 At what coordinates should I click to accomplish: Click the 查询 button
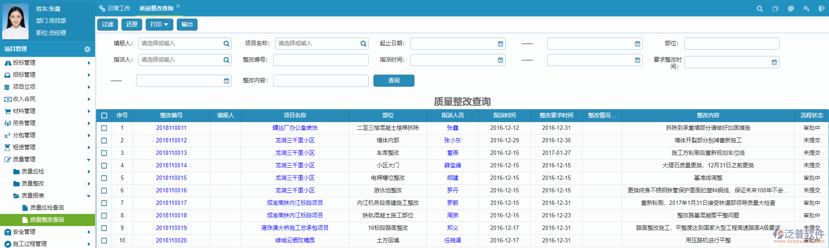pyautogui.click(x=393, y=81)
